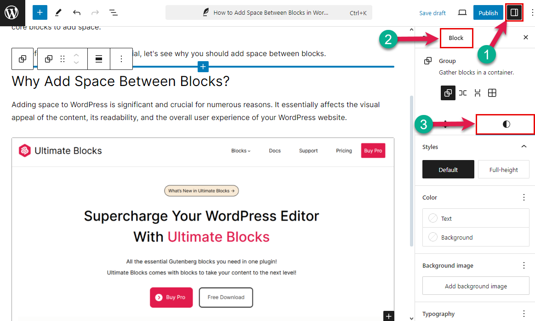Open the Document Overview panel
The height and width of the screenshot is (321, 535).
pyautogui.click(x=113, y=12)
